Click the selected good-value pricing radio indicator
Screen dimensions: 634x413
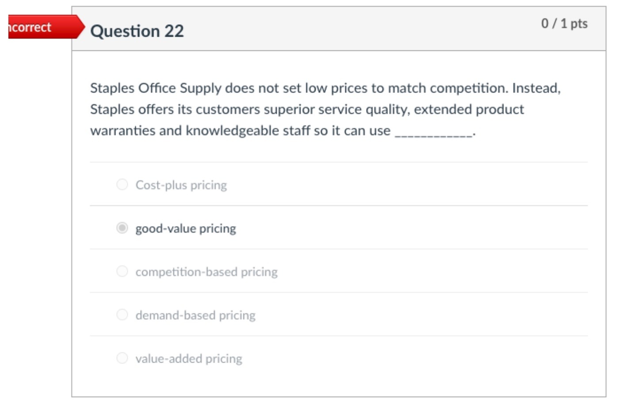[122, 228]
